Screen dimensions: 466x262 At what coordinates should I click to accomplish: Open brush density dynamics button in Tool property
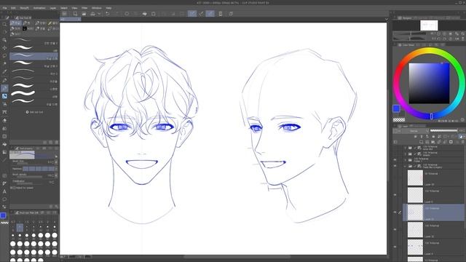[x=56, y=175]
